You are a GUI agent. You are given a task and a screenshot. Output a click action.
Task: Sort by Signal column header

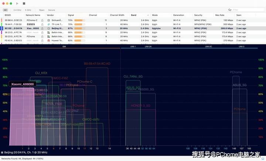tap(71, 15)
